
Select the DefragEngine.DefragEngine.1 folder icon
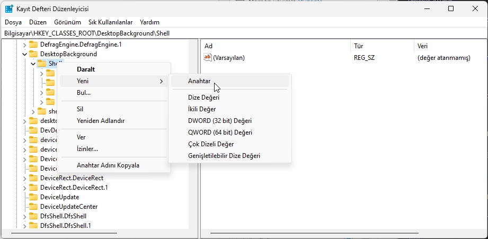pos(33,45)
